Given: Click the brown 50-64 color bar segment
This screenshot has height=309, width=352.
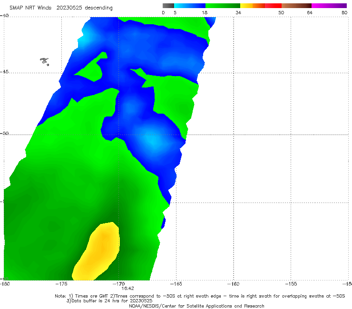Looking at the screenshot, I should (x=296, y=6).
